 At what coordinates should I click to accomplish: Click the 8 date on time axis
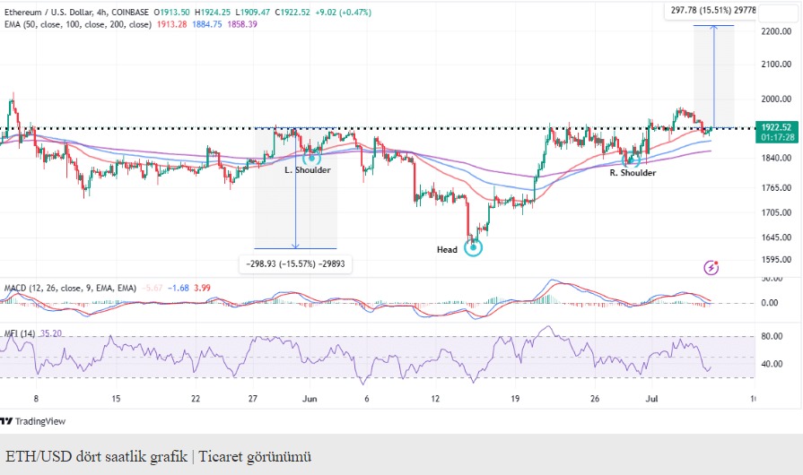coord(36,399)
